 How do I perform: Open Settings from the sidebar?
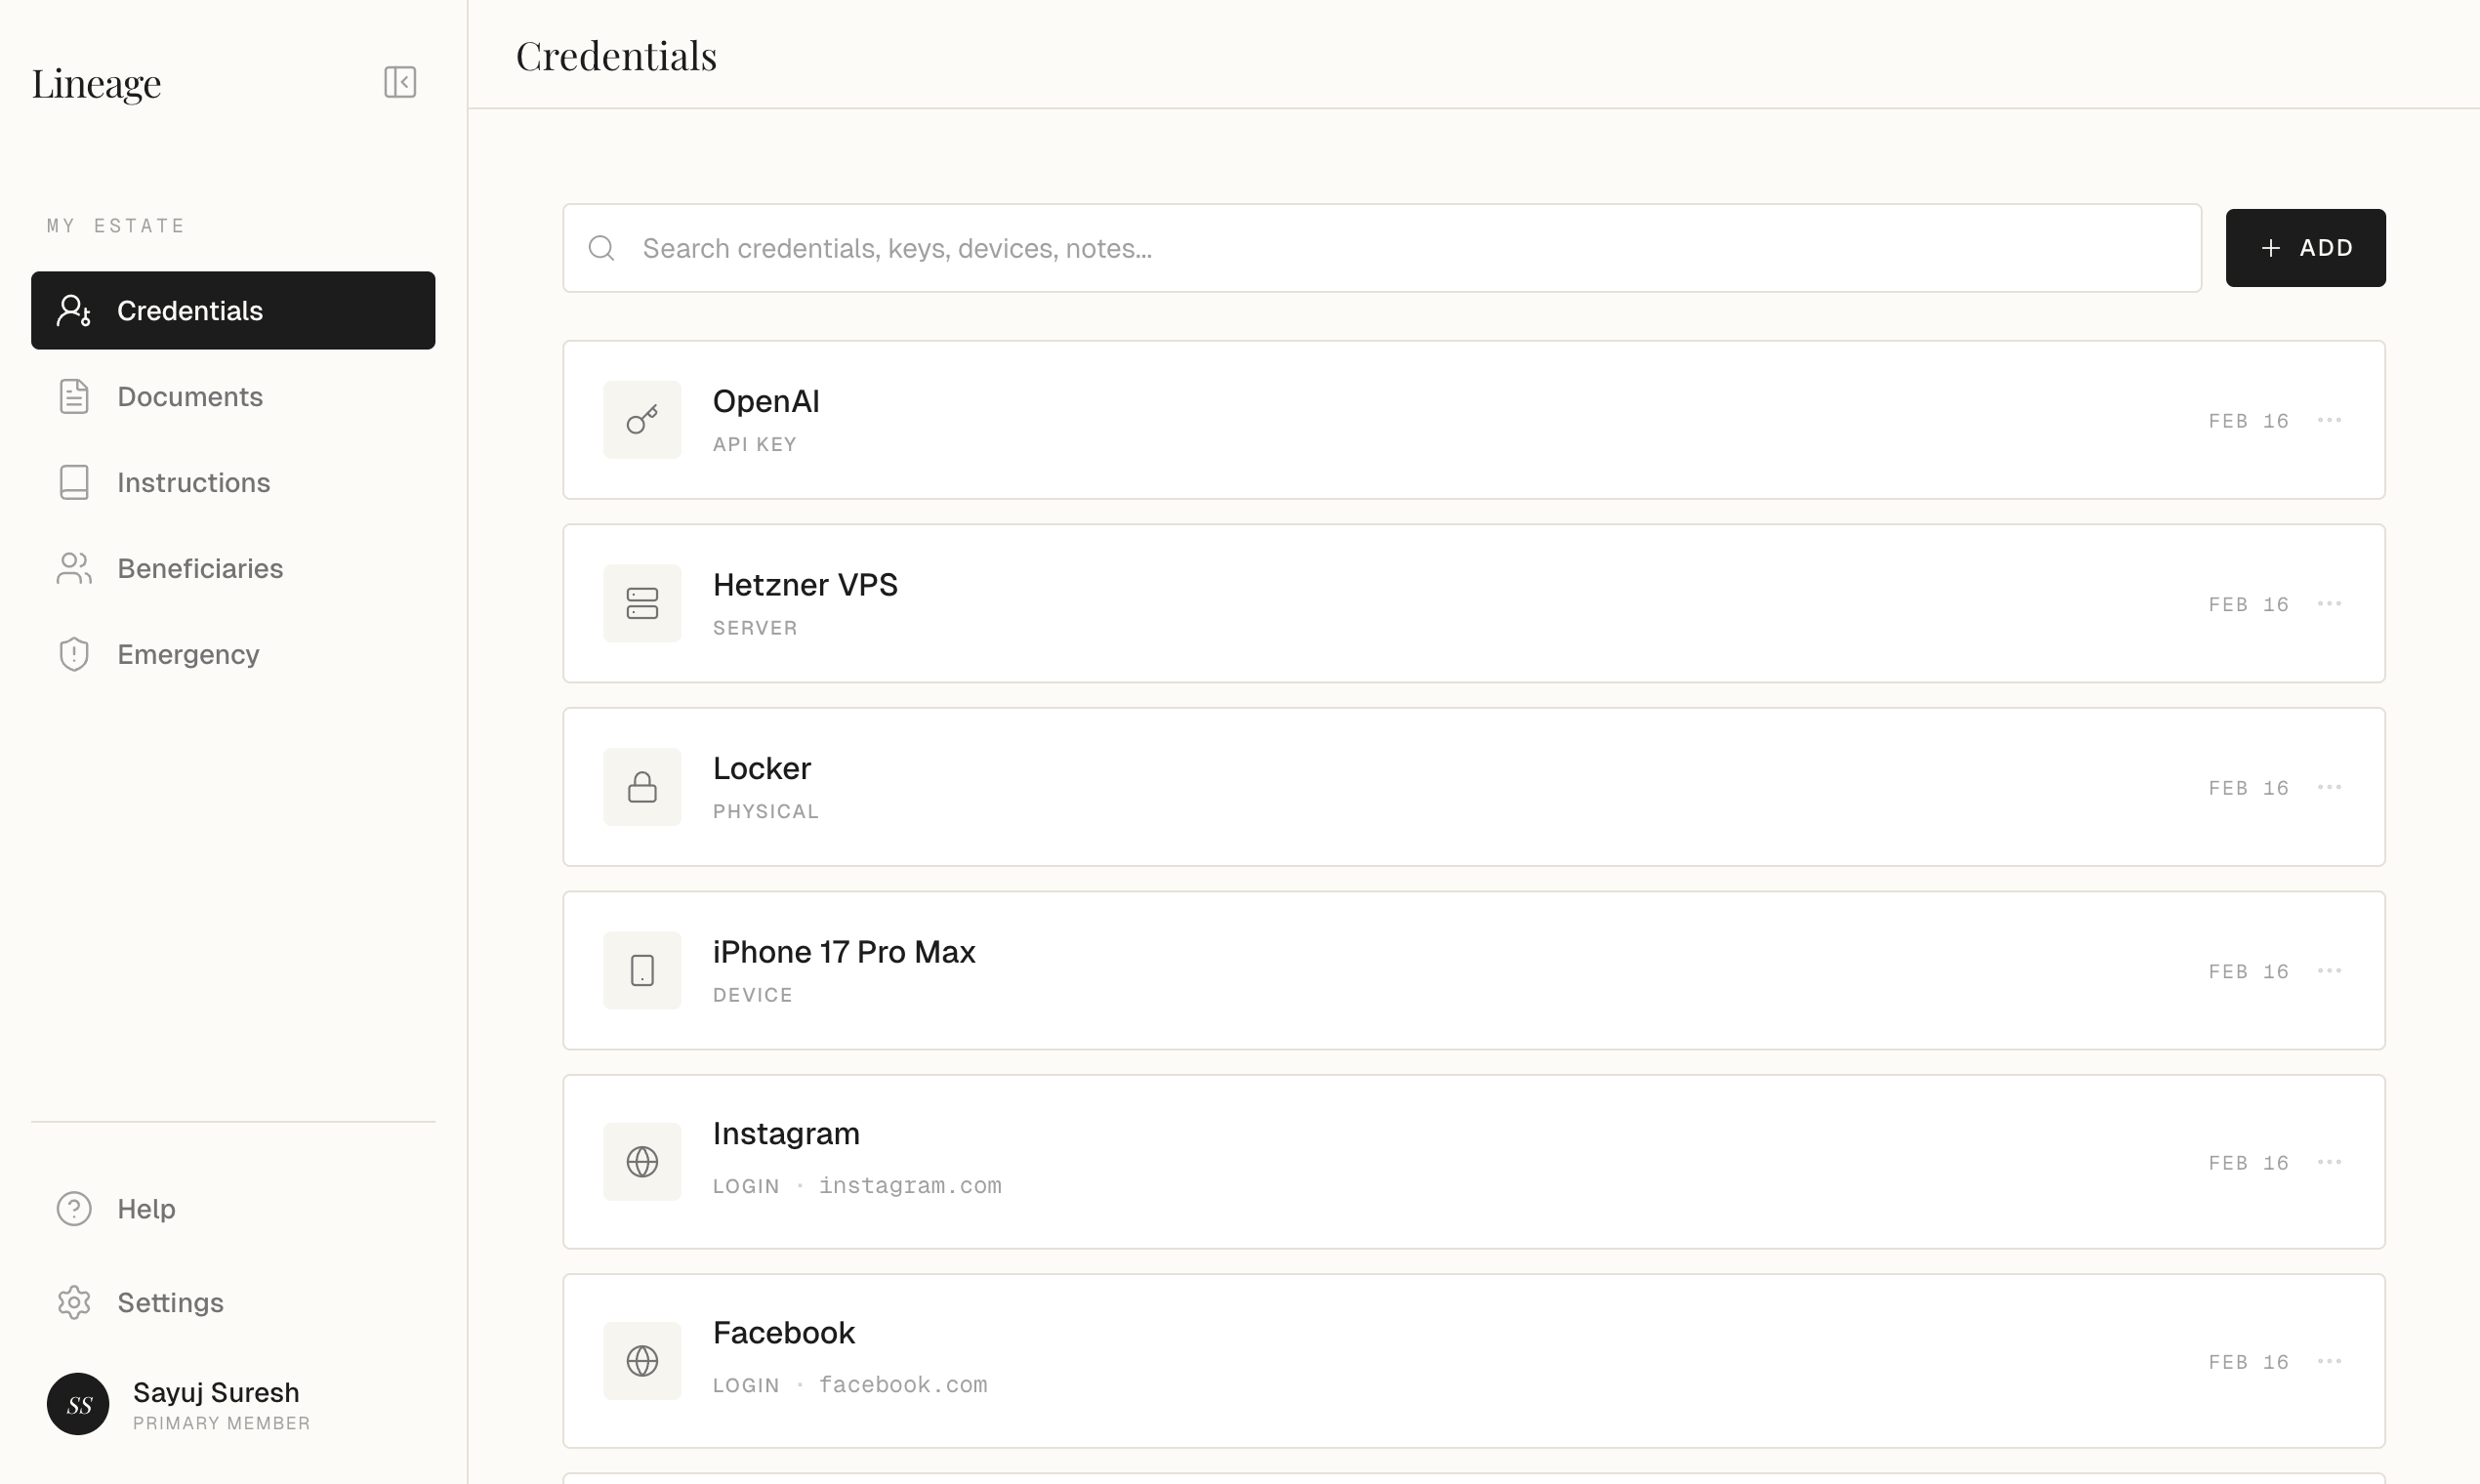[170, 1303]
